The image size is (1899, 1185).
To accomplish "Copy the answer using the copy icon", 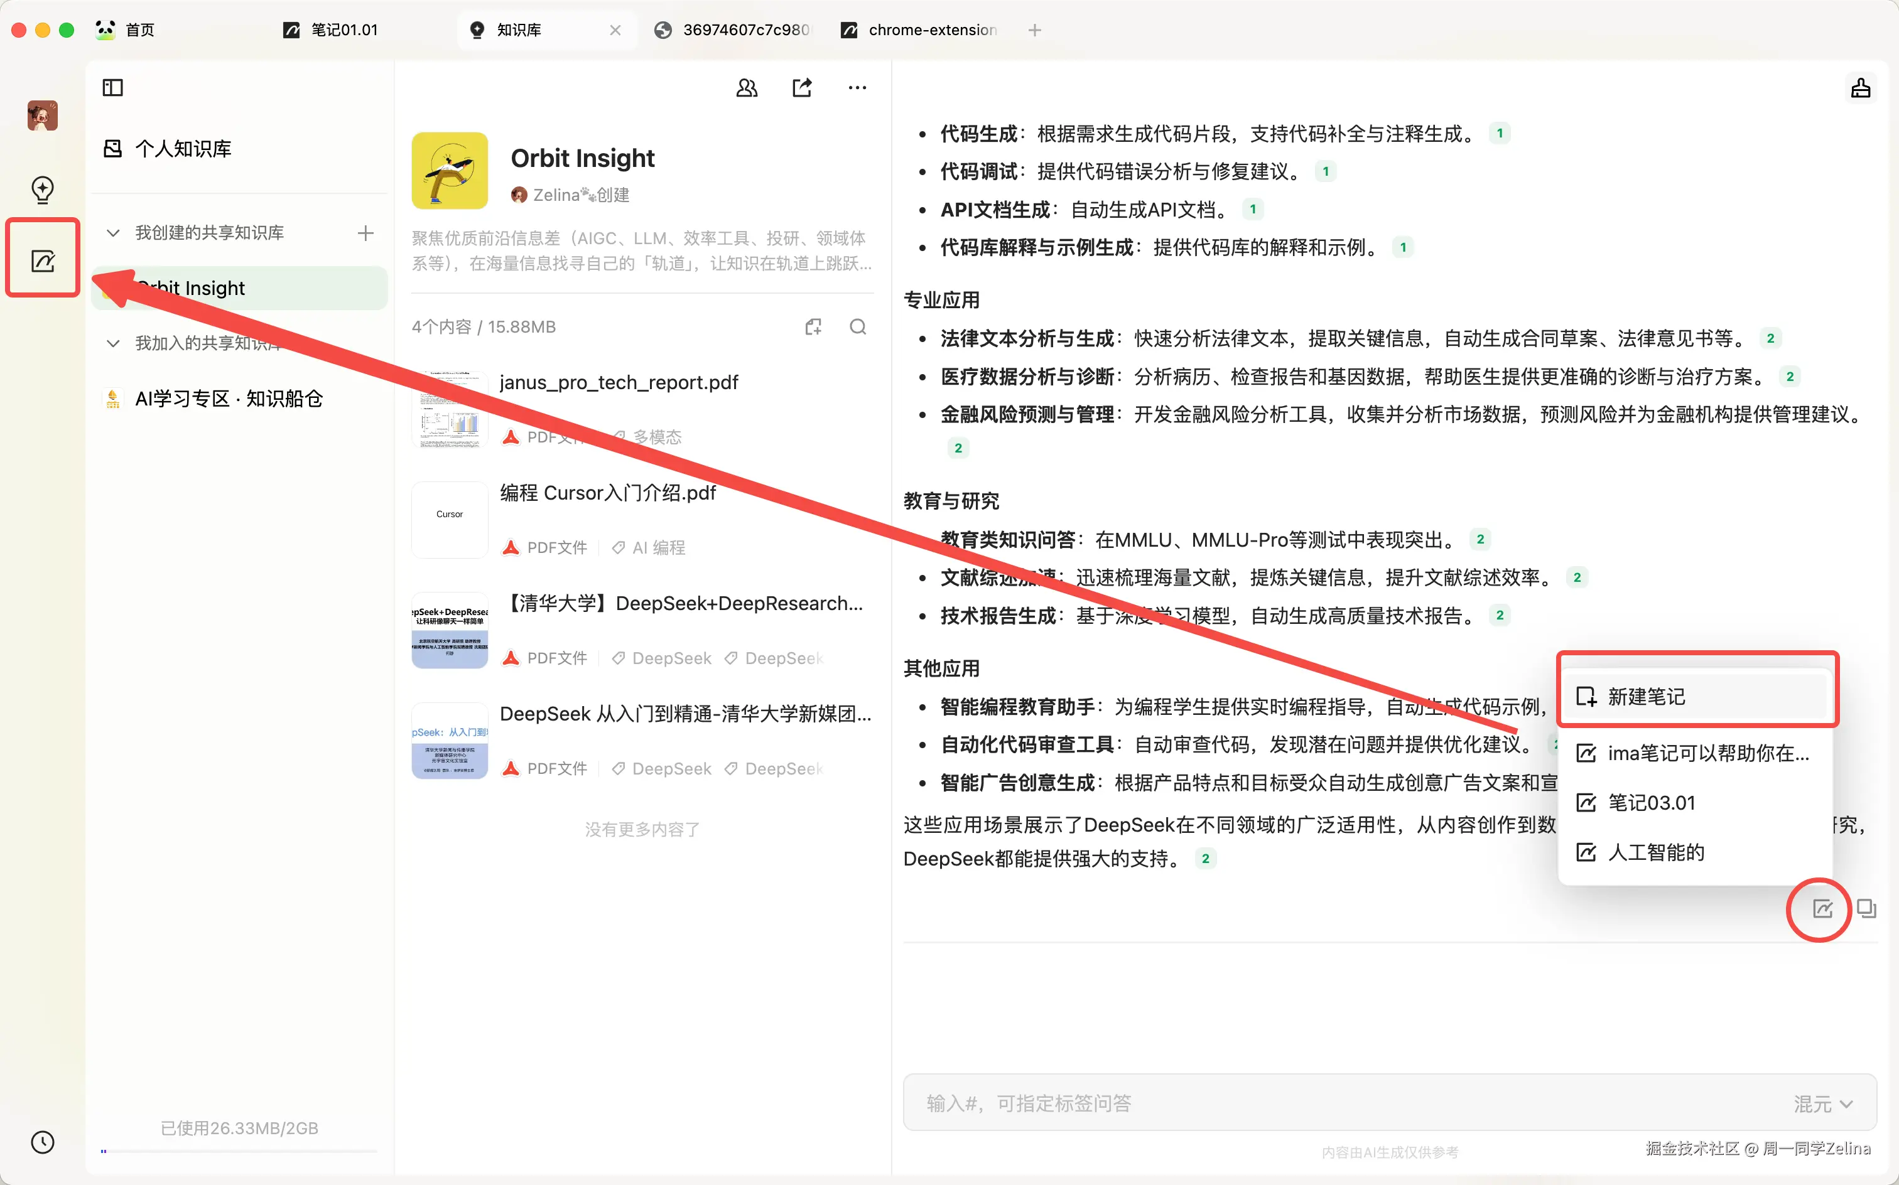I will pyautogui.click(x=1866, y=908).
